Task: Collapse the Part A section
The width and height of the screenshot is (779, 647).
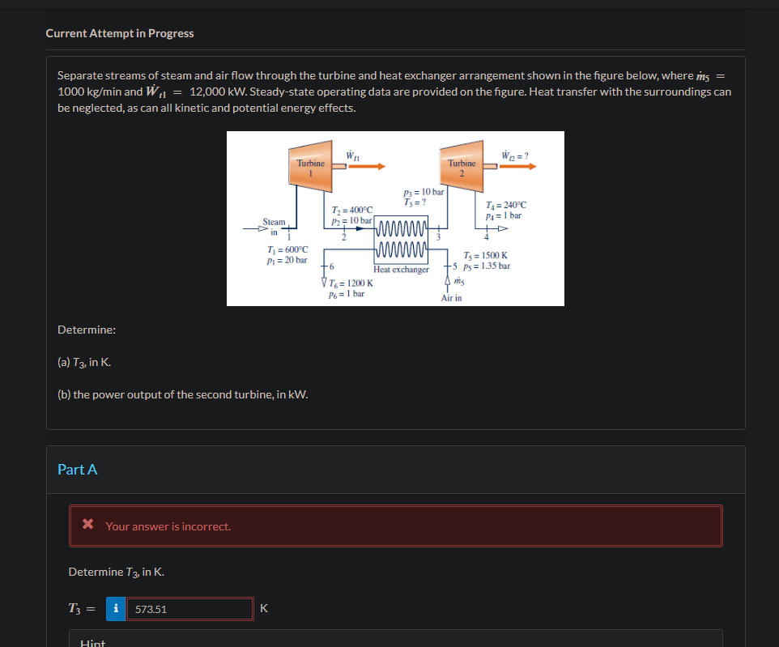Action: tap(78, 468)
